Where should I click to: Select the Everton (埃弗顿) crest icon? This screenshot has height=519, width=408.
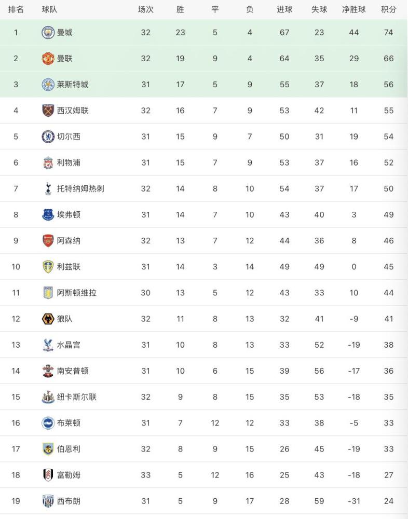click(x=48, y=215)
